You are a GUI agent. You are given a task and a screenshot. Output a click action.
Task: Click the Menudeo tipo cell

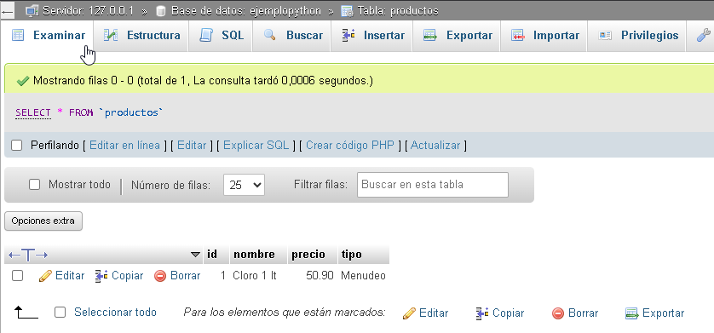coord(363,276)
